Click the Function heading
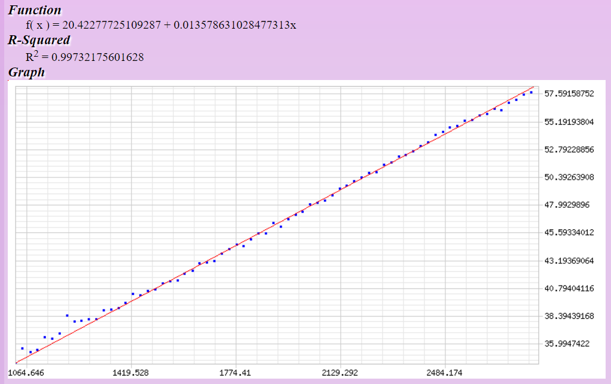This screenshot has width=611, height=384. 35,10
